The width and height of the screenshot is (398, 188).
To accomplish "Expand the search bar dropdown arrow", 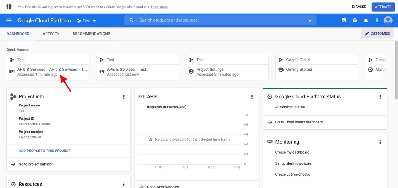I will (x=310, y=20).
